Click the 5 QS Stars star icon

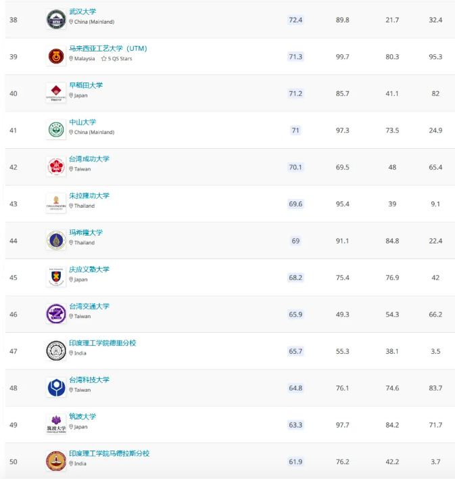point(104,59)
